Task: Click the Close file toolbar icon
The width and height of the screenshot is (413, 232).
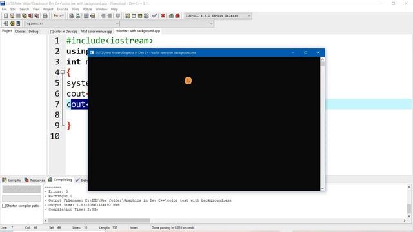Action: [x=31, y=15]
